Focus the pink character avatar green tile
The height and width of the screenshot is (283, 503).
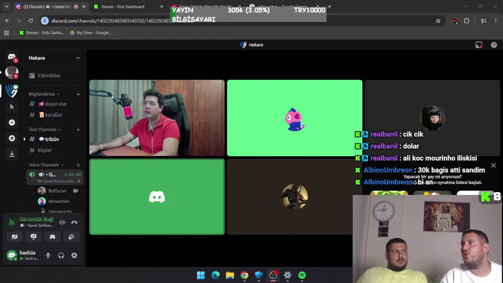(295, 118)
